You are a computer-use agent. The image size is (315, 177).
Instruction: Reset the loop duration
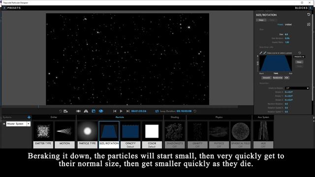click(195, 111)
